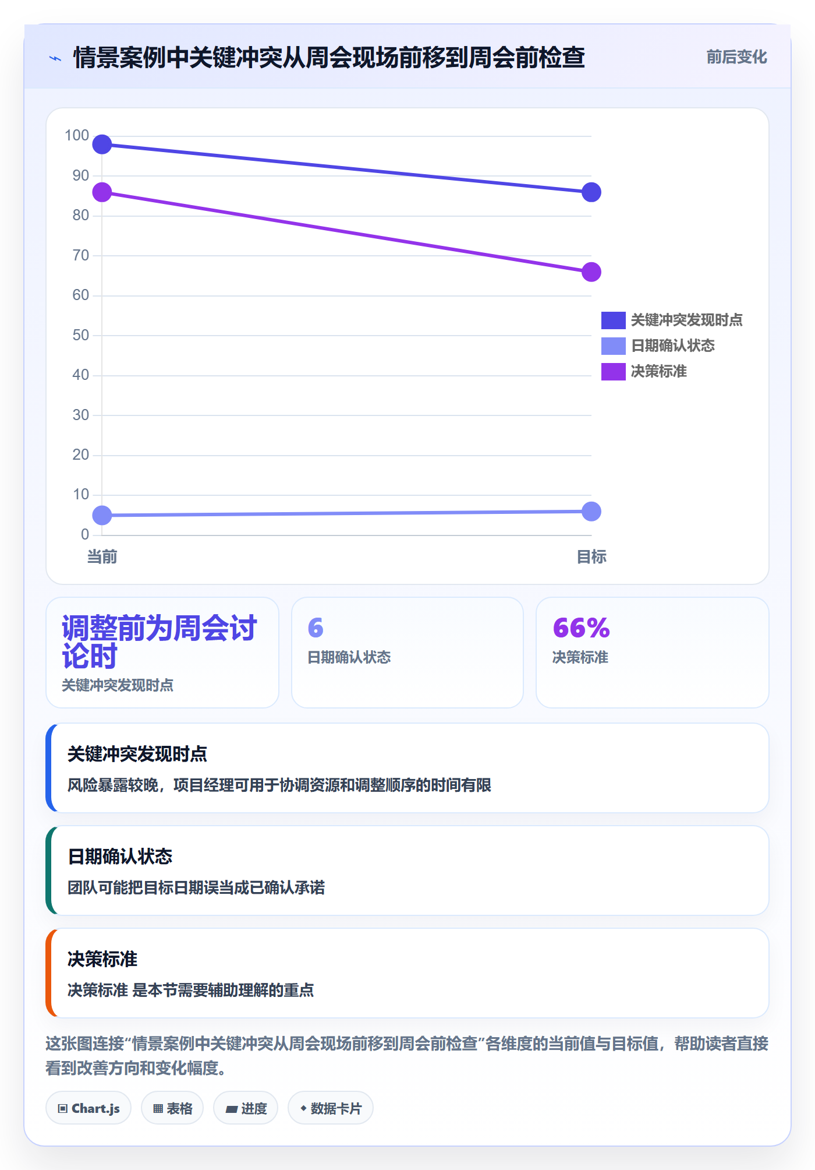815x1170 pixels.
Task: Click the chart caption paragraph below the cards
Action: 407,1056
